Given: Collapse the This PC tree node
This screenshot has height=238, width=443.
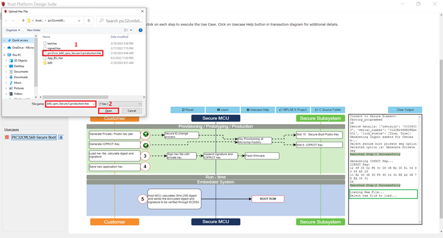Looking at the screenshot, I should (4, 55).
